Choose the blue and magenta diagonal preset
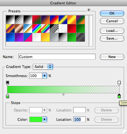127x134 pixels. click(x=28, y=37)
